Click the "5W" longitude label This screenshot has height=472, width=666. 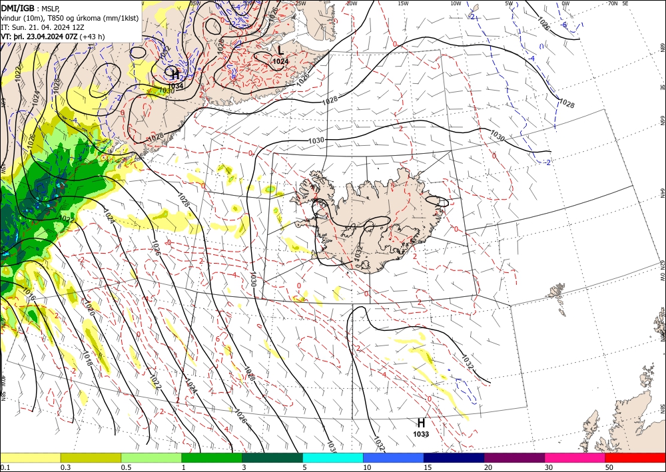[509, 3]
